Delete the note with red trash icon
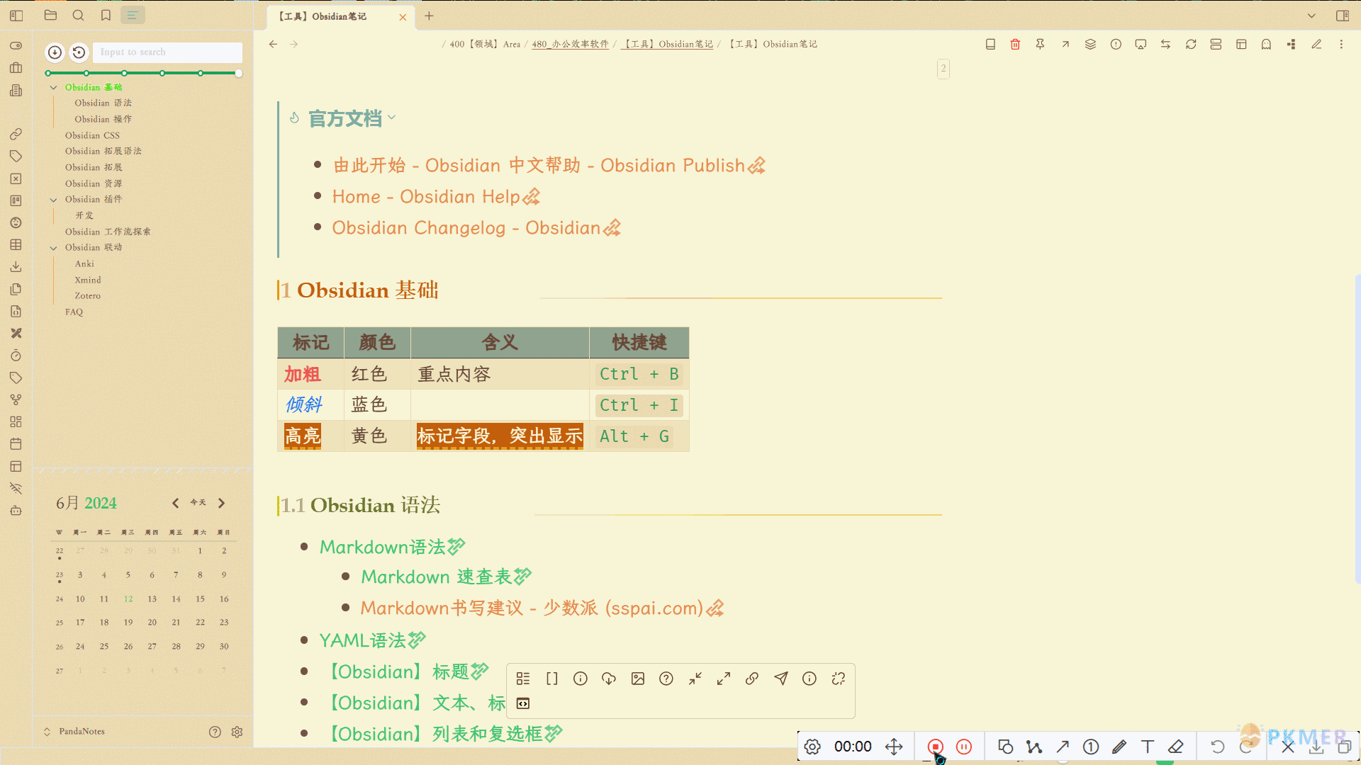This screenshot has height=765, width=1361. click(1015, 44)
